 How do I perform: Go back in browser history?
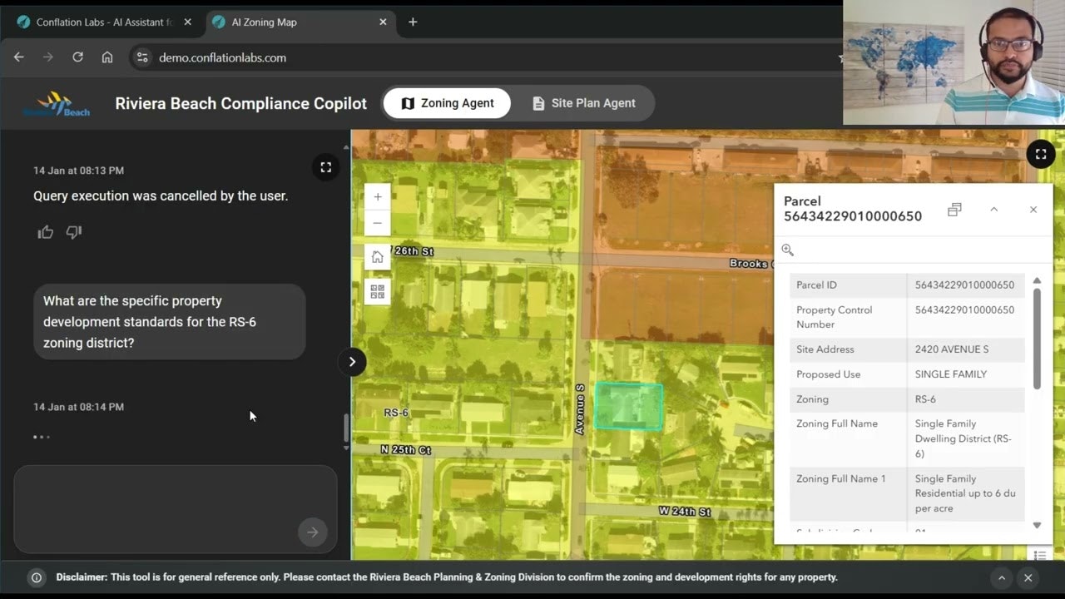tap(19, 57)
